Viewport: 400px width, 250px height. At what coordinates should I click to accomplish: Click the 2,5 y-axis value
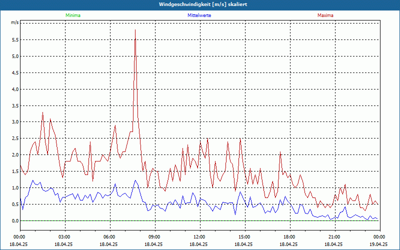coord(15,138)
